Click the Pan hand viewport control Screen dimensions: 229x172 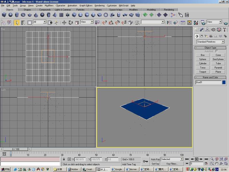(x=217, y=164)
